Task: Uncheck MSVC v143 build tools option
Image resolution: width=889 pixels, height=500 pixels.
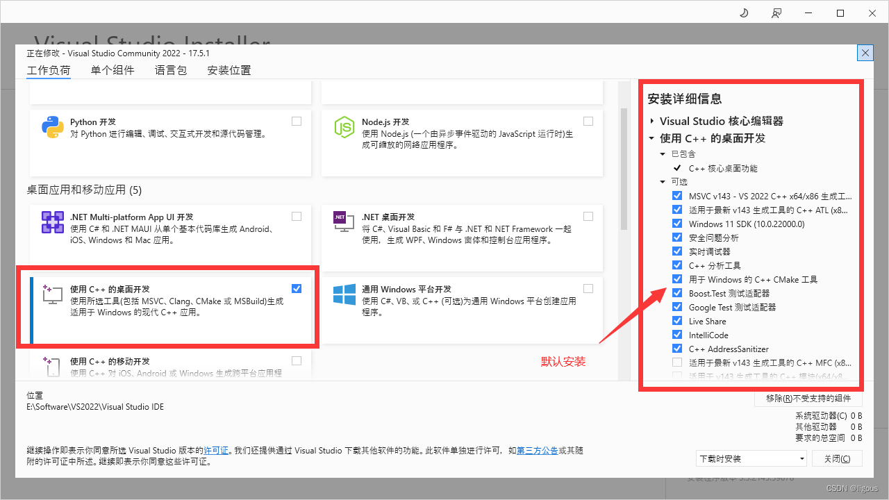Action: (x=677, y=196)
